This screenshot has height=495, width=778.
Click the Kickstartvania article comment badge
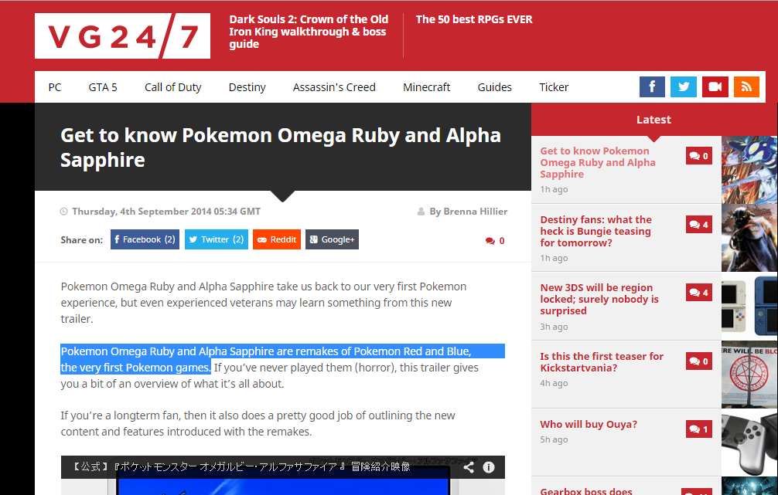tap(699, 361)
